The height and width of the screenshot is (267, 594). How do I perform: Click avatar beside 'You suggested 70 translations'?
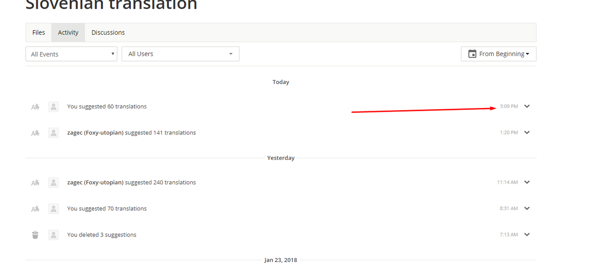[x=54, y=209]
